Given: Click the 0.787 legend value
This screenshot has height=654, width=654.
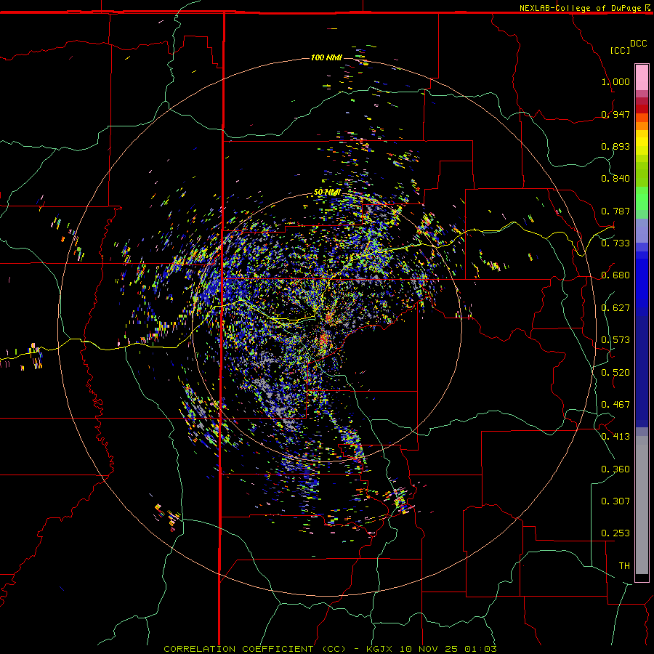Looking at the screenshot, I should pos(615,211).
